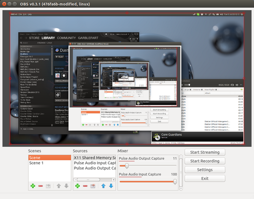Open source properties icon under Sources list
The image size is (254, 199).
pyautogui.click(x=93, y=186)
